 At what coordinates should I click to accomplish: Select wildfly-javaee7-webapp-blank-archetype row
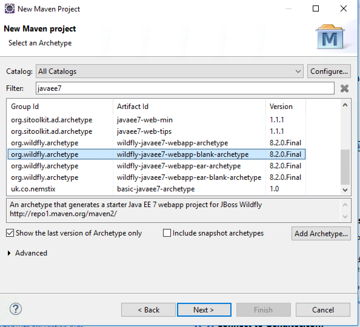click(x=157, y=154)
